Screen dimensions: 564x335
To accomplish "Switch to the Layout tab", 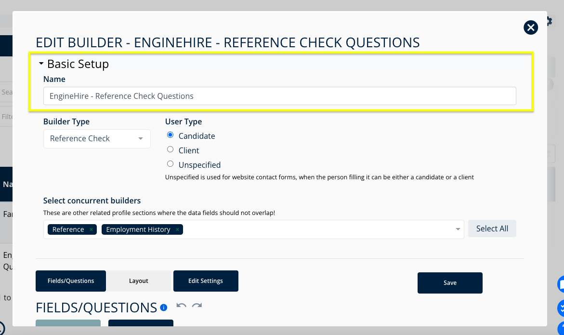I will point(138,281).
